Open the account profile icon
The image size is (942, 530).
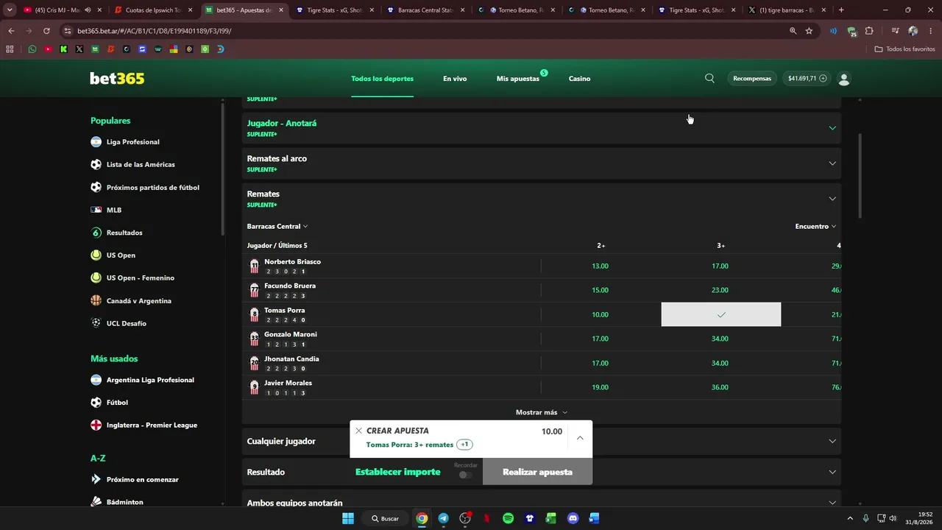click(x=844, y=79)
